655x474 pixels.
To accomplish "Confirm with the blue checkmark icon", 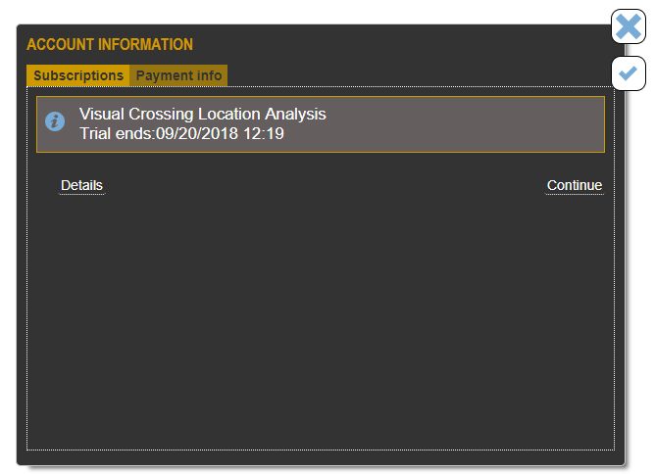I will [x=629, y=73].
